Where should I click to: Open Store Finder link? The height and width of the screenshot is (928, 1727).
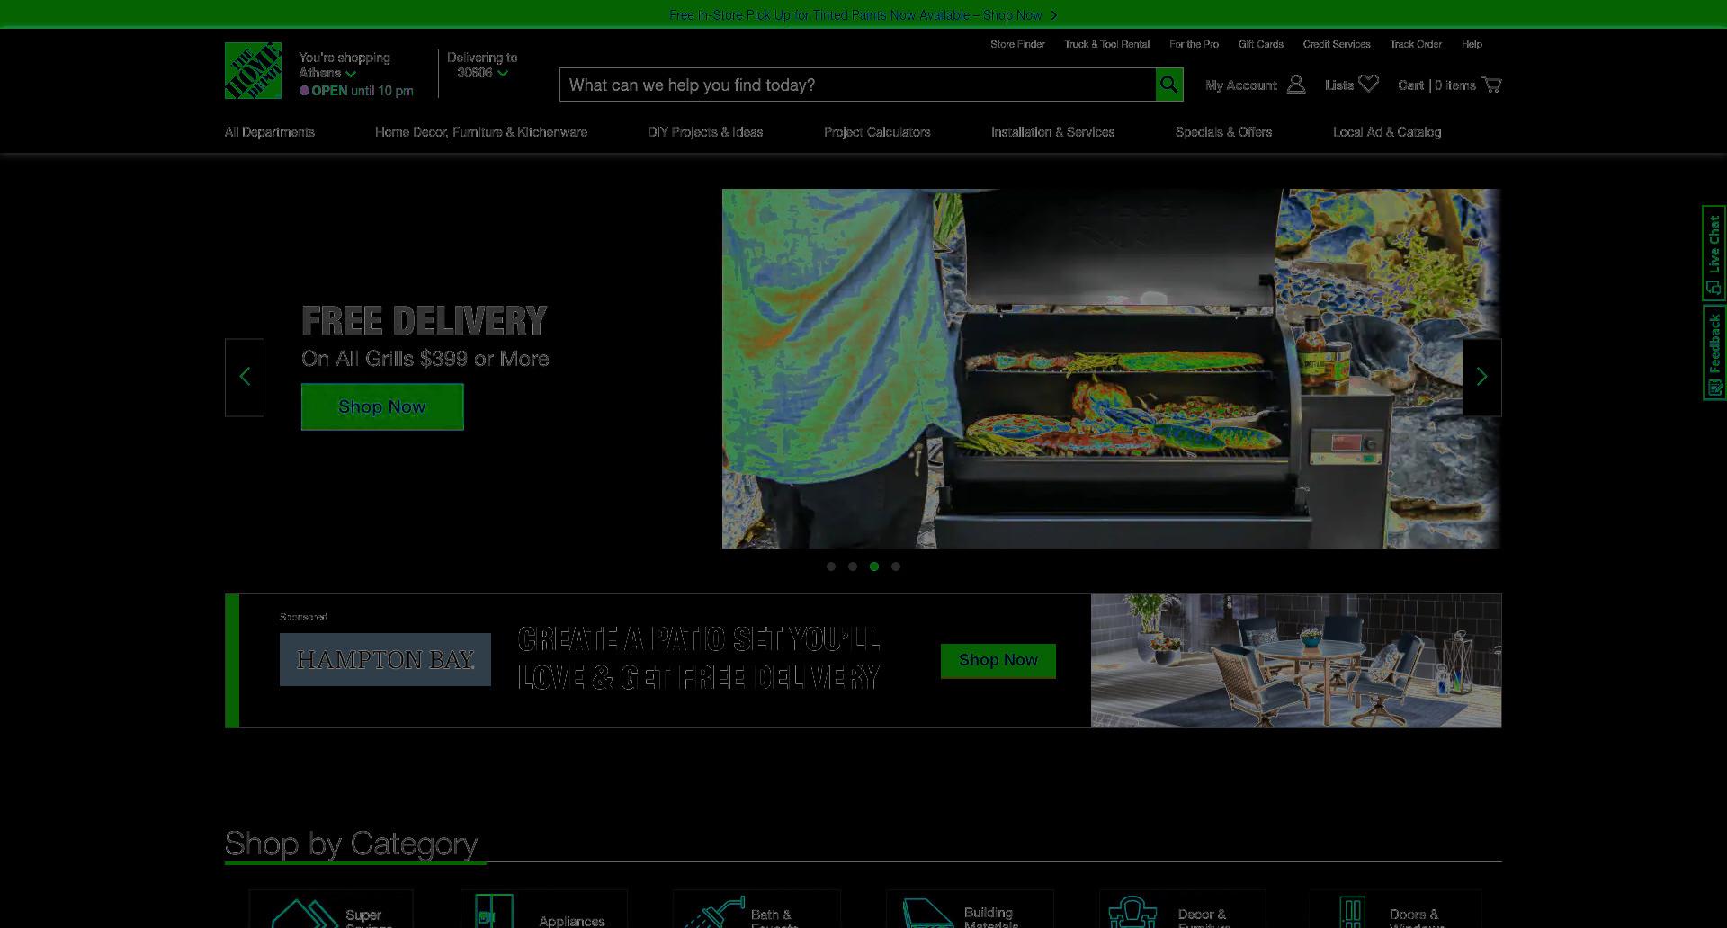[x=1017, y=44]
